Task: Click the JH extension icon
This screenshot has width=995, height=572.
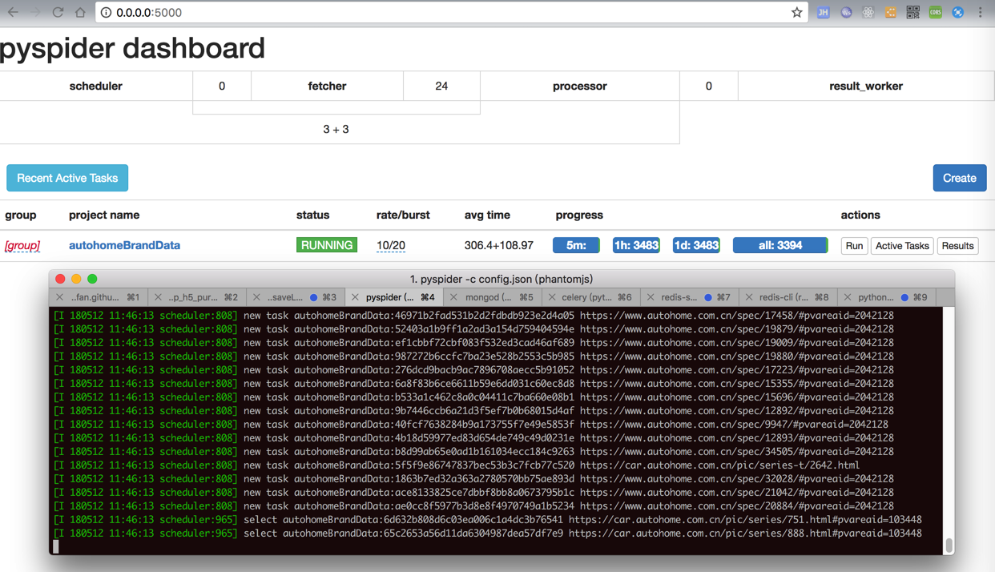Action: click(823, 12)
